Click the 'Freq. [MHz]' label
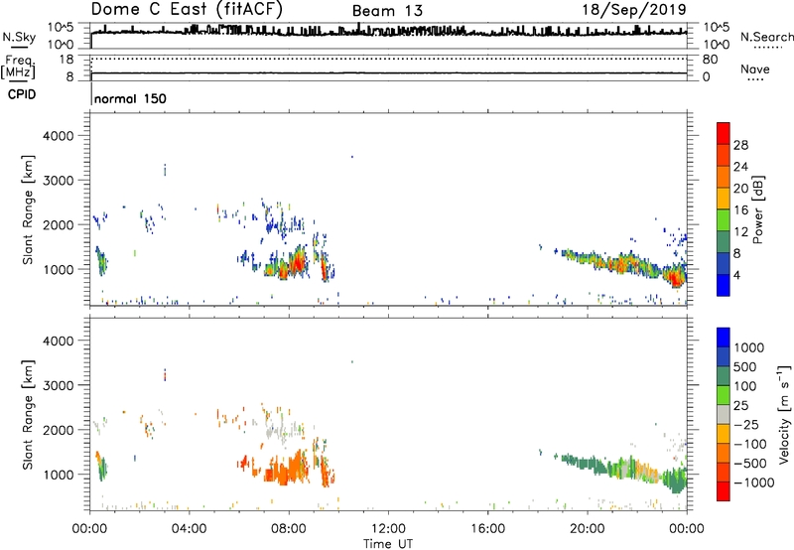 pos(18,68)
